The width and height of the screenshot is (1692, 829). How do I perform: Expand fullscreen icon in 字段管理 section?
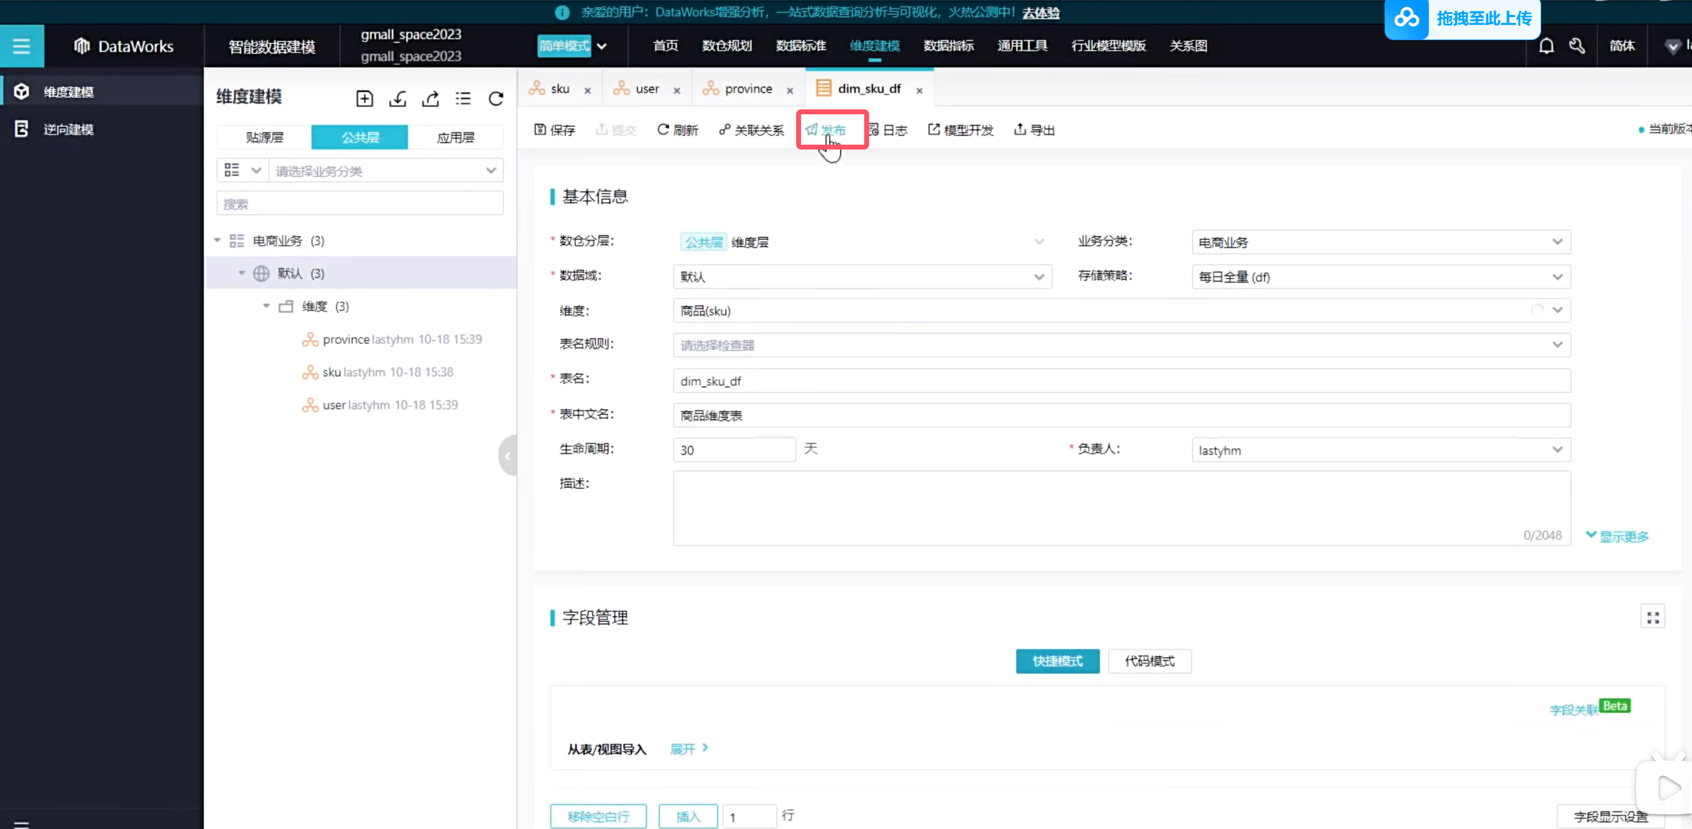point(1652,617)
